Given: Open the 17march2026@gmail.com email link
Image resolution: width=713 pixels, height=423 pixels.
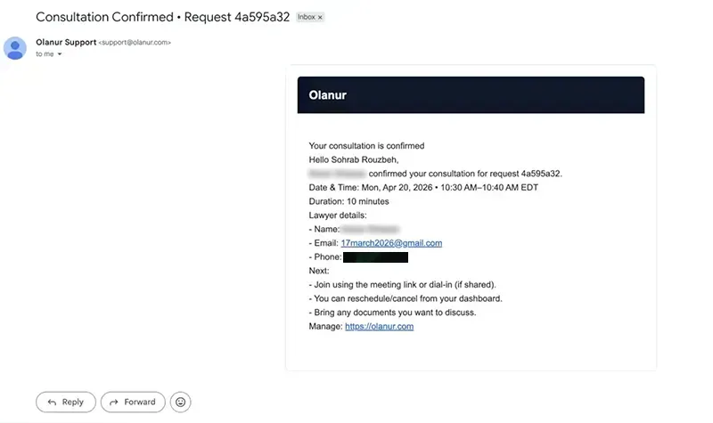Looking at the screenshot, I should (x=391, y=243).
